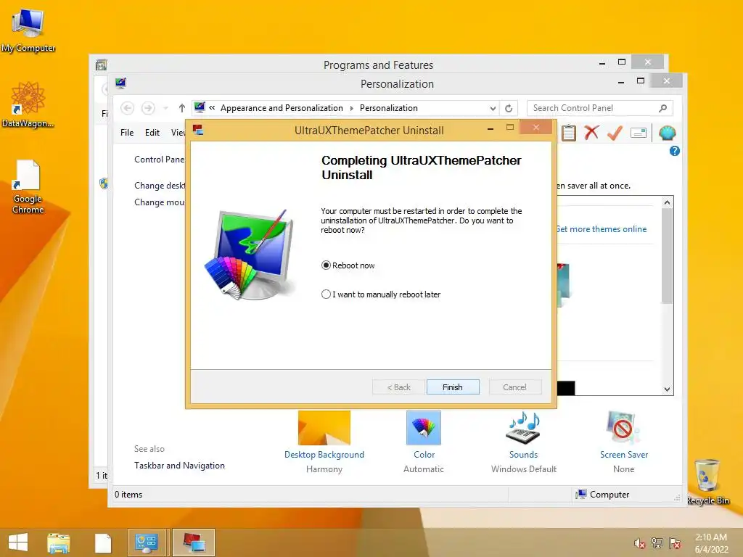Open the Sounds settings icon
Image resolution: width=743 pixels, height=557 pixels.
point(524,428)
